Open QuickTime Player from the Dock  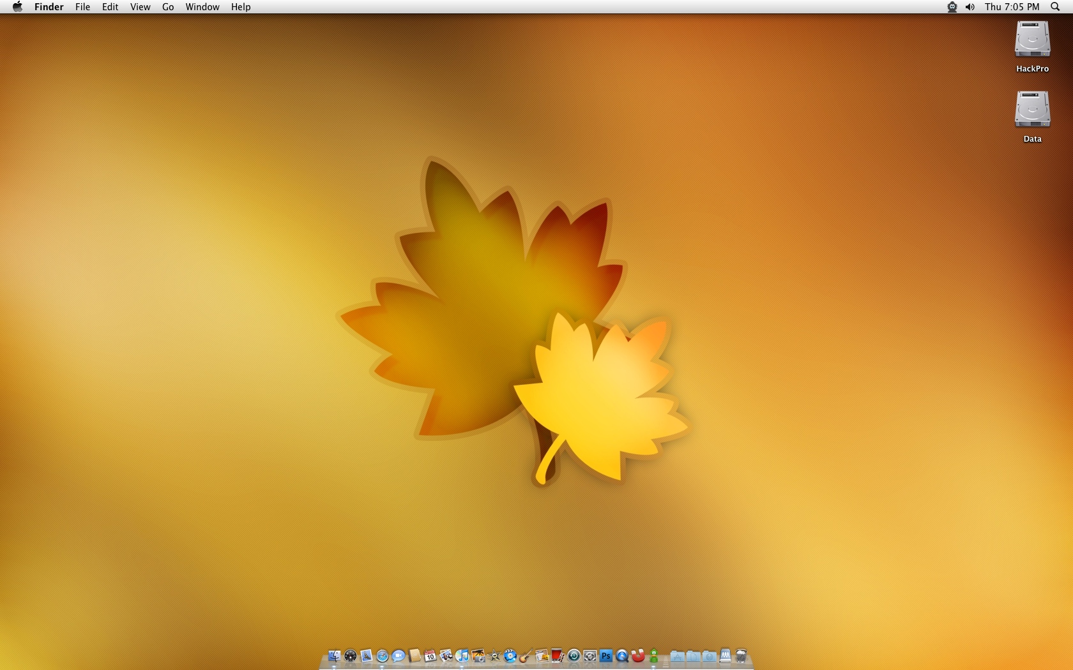tap(621, 656)
